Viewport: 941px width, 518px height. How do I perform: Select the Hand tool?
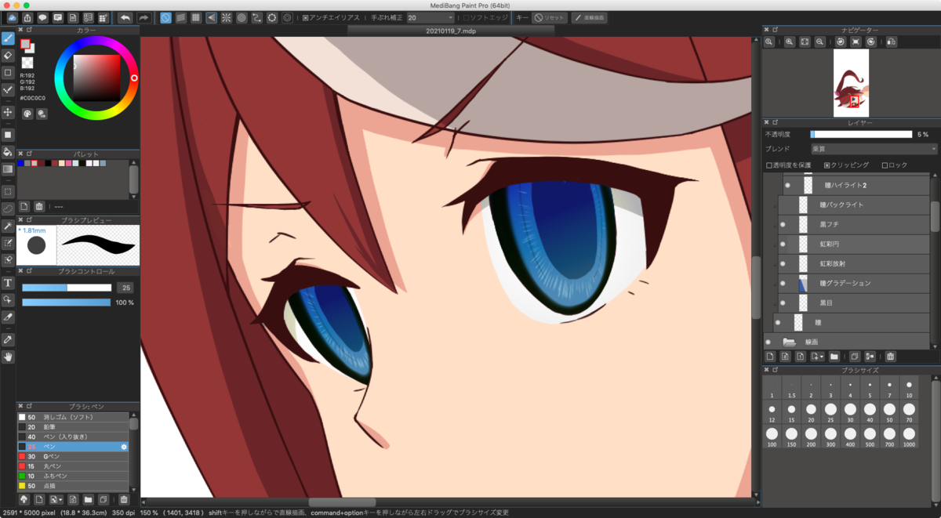(x=8, y=357)
